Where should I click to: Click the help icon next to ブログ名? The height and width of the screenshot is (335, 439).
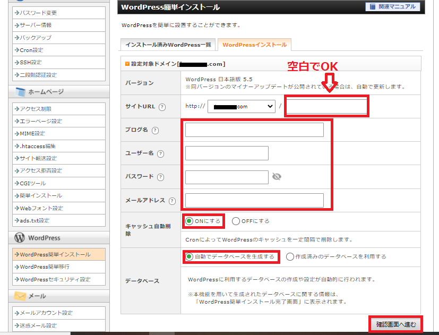point(155,130)
